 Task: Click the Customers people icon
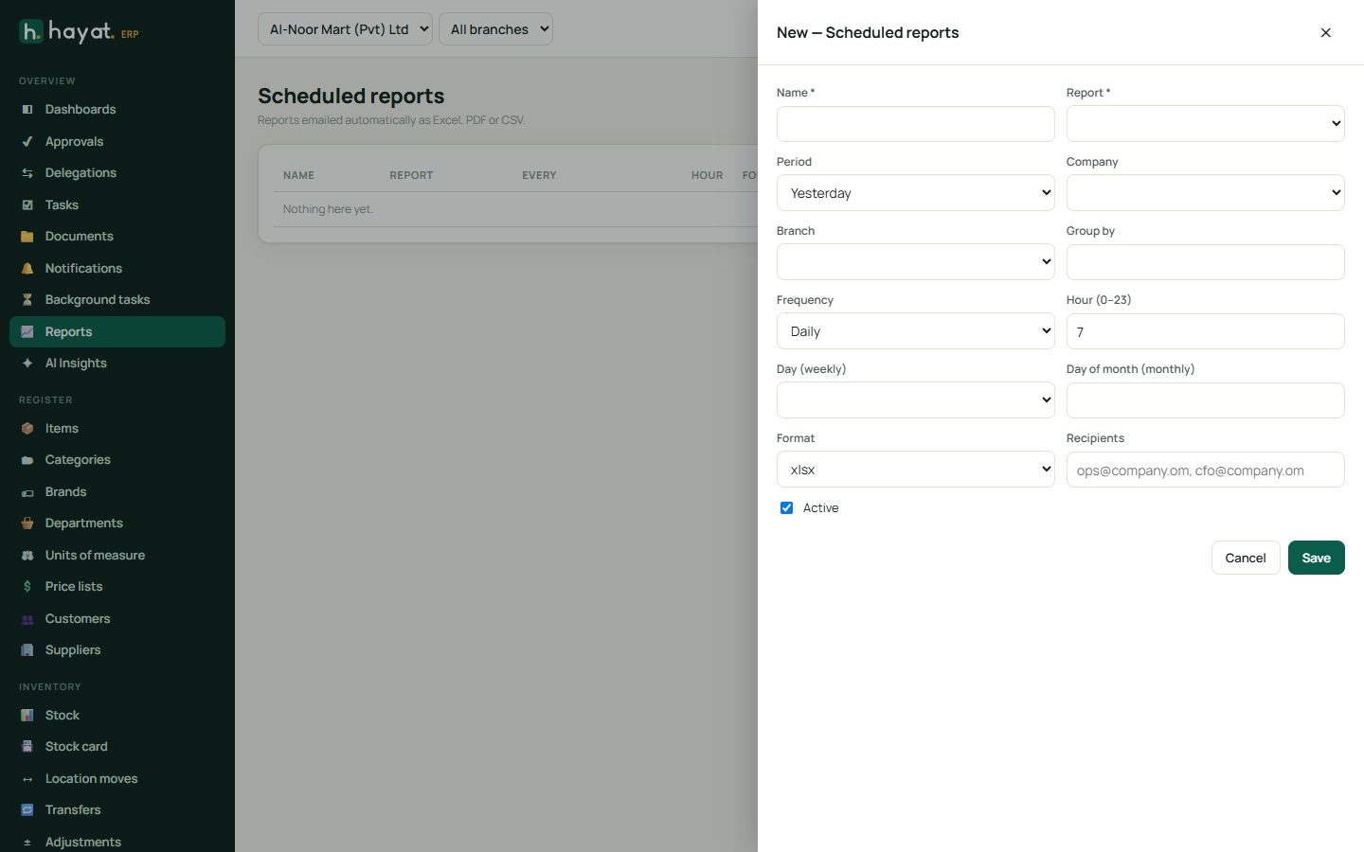(27, 619)
